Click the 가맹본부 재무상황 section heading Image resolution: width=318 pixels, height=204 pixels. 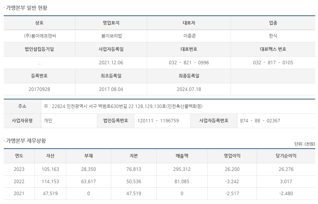pos(26,140)
